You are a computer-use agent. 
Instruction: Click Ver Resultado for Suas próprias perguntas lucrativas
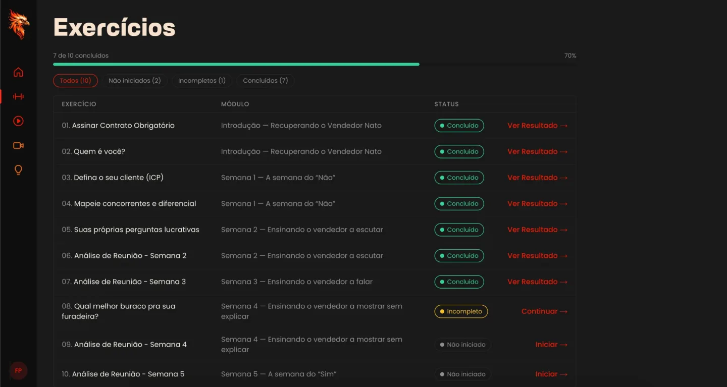click(x=537, y=230)
